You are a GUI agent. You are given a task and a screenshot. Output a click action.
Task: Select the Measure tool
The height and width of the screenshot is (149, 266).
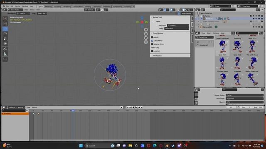[5, 54]
